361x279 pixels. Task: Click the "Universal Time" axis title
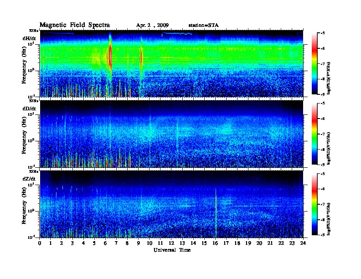coord(172,250)
